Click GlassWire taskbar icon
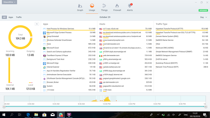Image resolution: width=210 pixels, height=118 pixels. click(61, 115)
